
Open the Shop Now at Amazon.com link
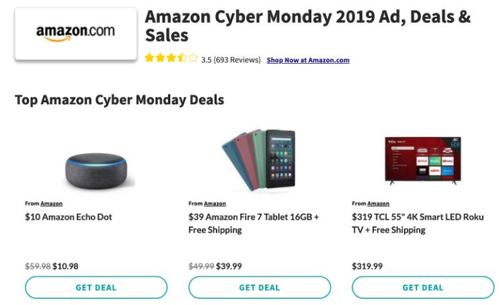click(308, 60)
